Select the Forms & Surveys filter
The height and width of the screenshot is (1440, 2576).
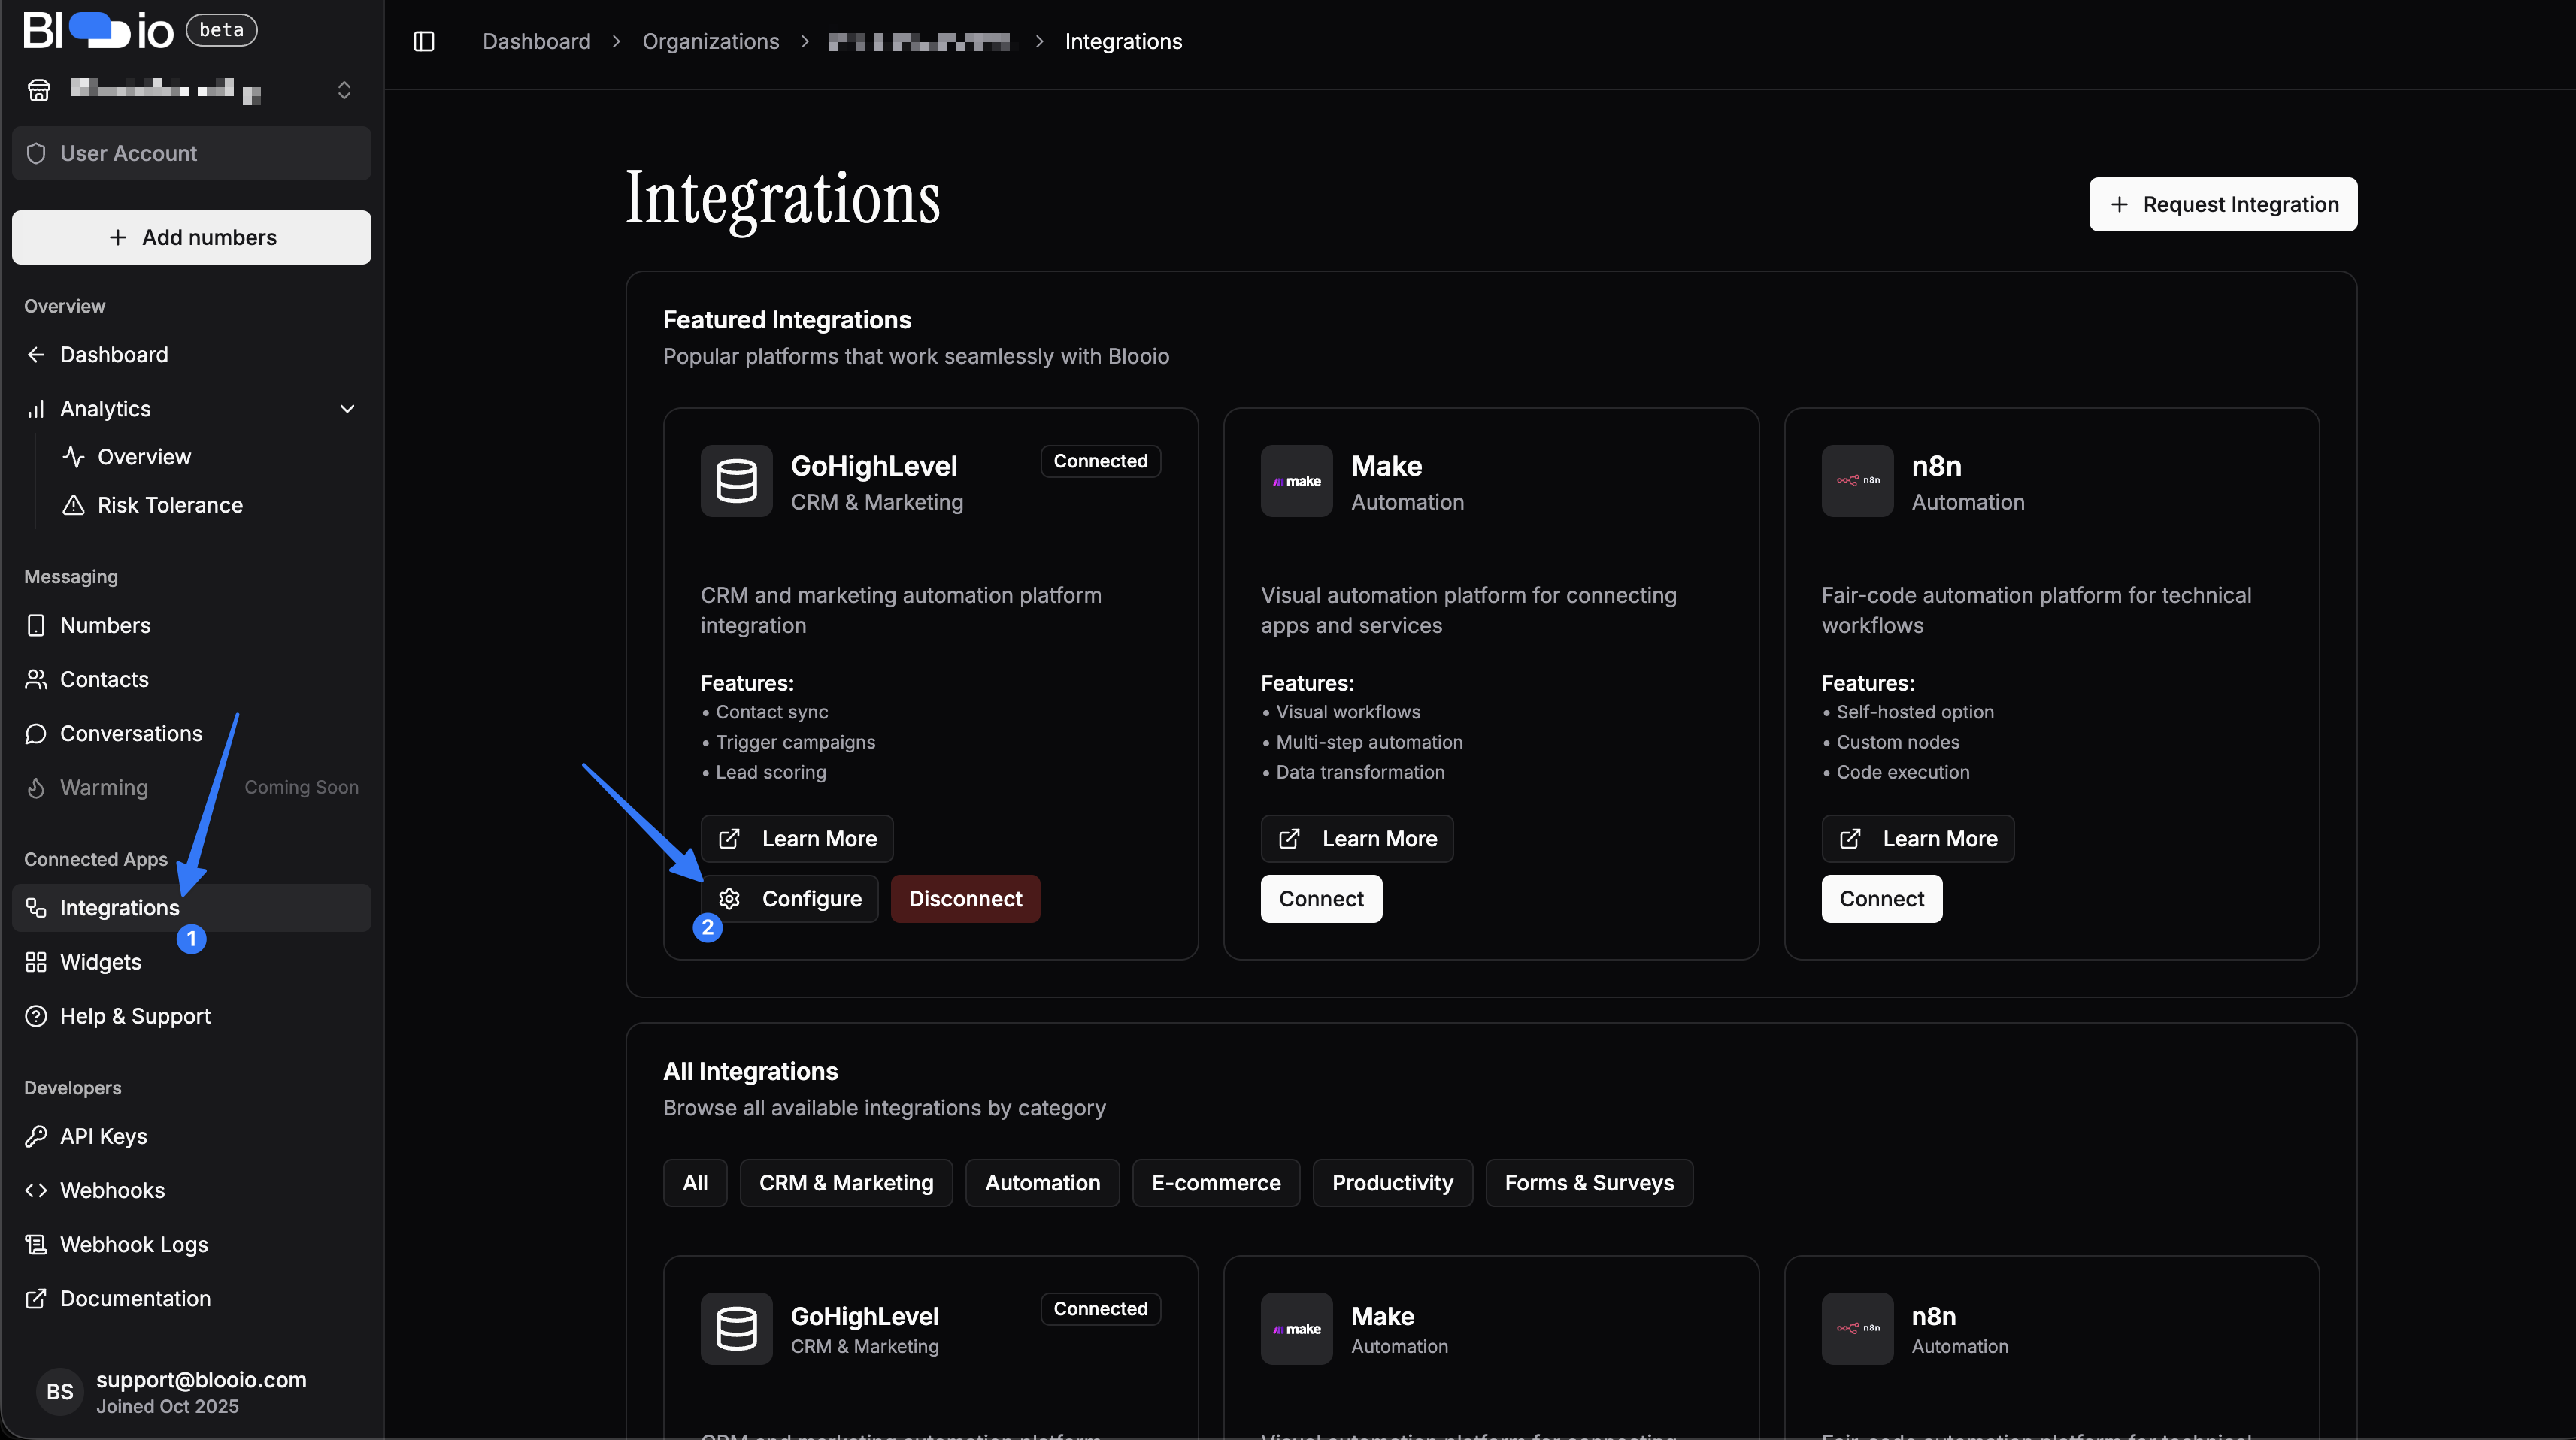[1589, 1182]
